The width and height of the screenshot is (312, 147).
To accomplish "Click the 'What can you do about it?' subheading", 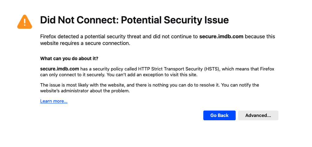I will [x=69, y=58].
